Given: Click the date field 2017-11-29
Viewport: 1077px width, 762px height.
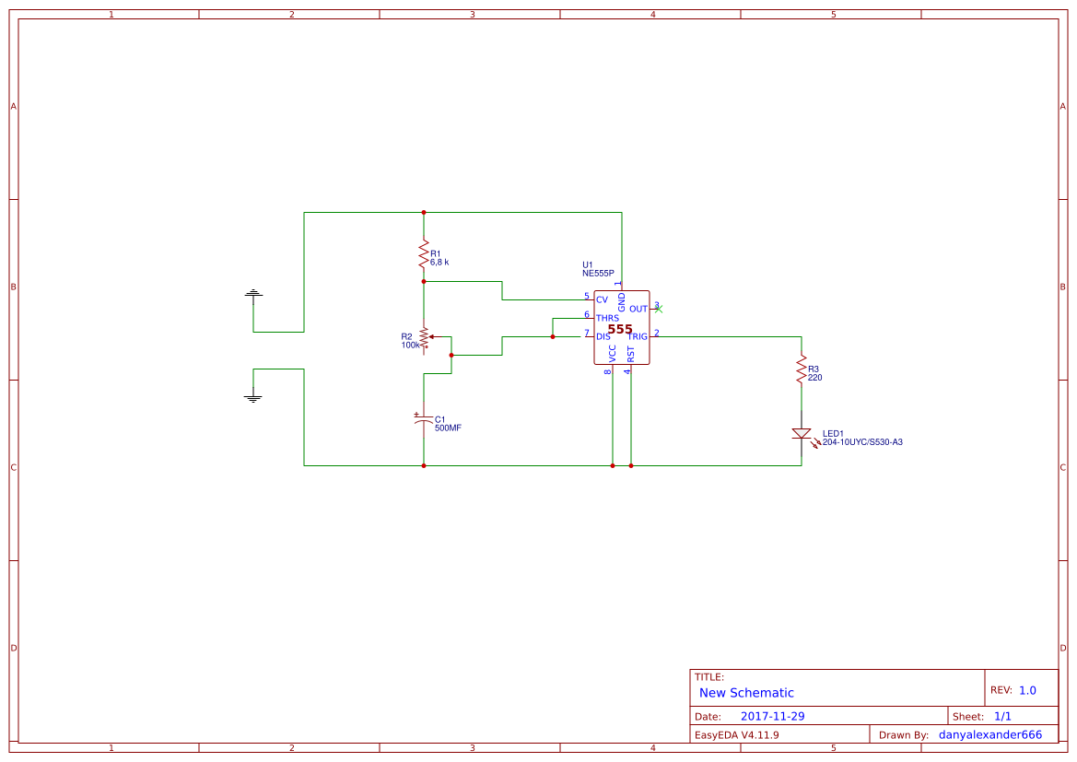Looking at the screenshot, I should (x=772, y=715).
